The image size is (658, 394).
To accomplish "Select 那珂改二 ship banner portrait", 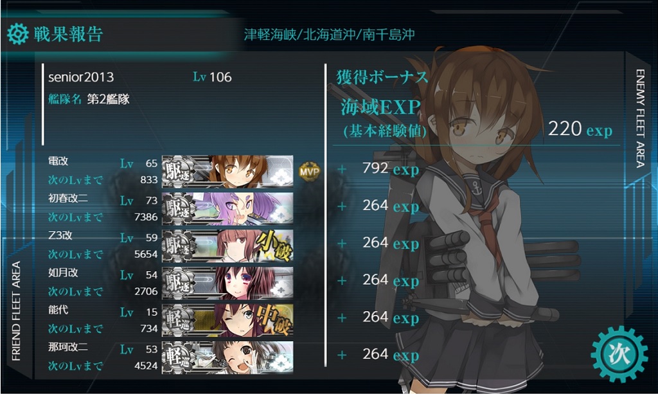I will click(227, 357).
